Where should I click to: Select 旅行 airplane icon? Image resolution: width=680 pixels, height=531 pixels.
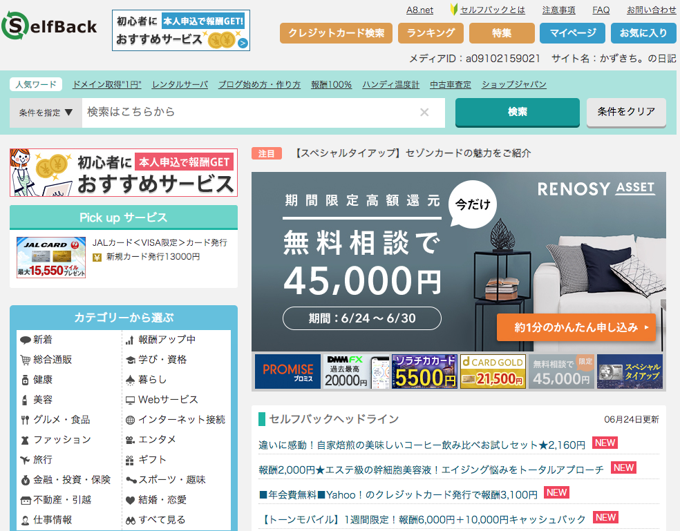click(25, 460)
